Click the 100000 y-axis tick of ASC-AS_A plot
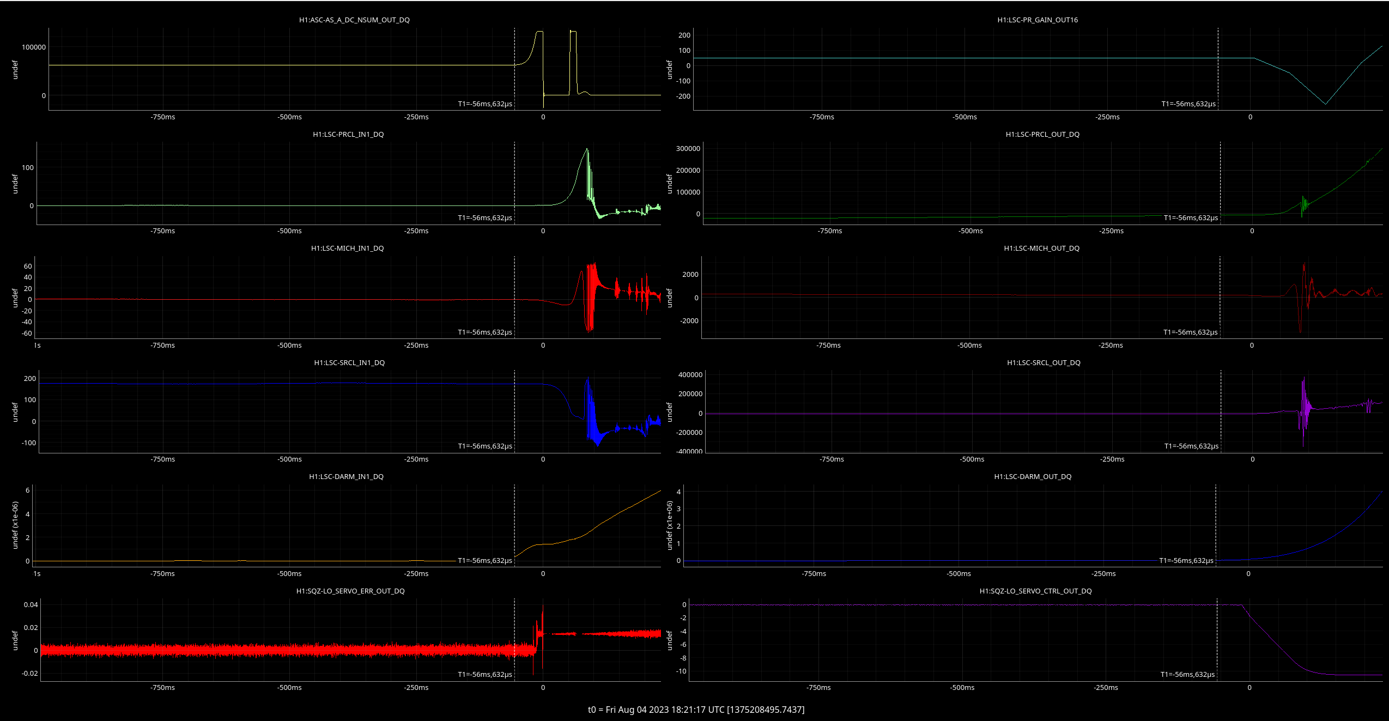Viewport: 1389px width, 721px height. point(34,47)
